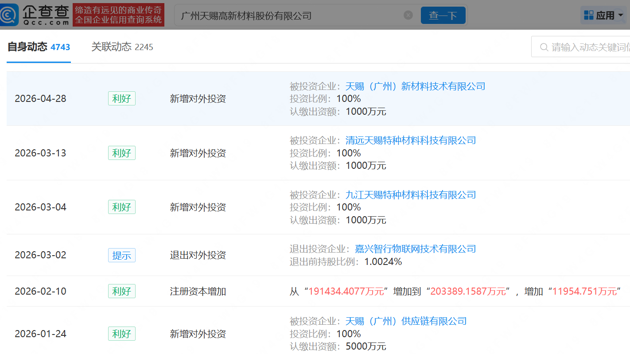The height and width of the screenshot is (354, 630).
Task: Click the 1.0024% pre-exit shareholding value
Action: click(x=383, y=262)
